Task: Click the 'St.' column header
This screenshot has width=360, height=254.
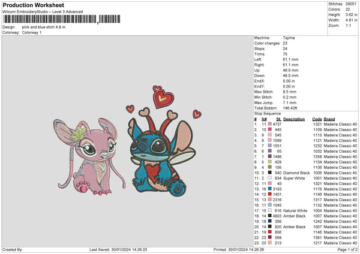Action: tap(279, 119)
